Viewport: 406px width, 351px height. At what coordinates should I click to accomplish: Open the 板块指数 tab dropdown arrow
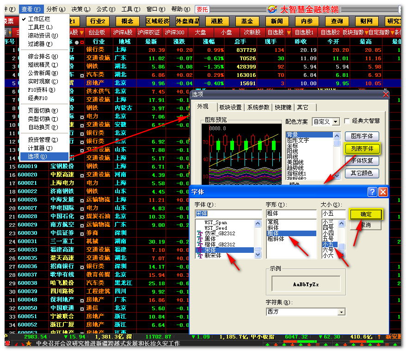pos(366,33)
